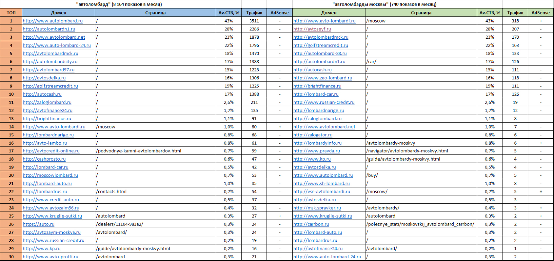Select the /poleznye_stati/moskovskij_avtolombard_carrbon/ cell
This screenshot has width=554, height=261.
point(421,224)
